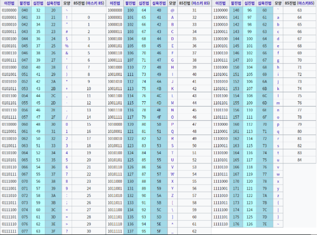Click the equals = character link
The height and width of the screenshot is (235, 317).
coord(67,217)
